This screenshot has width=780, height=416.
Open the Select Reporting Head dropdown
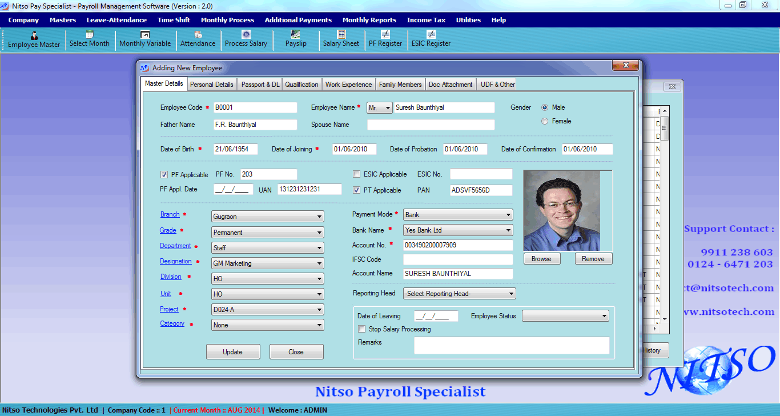(459, 294)
